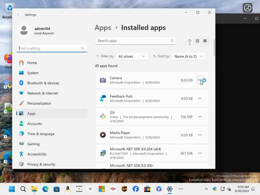This screenshot has height=195, width=260.
Task: Click the Apps breadcrumb link
Action: coord(103,28)
